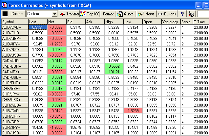The height and width of the screenshot is (136, 209).
Task: Sort by the Symbol column header
Action: point(14,22)
